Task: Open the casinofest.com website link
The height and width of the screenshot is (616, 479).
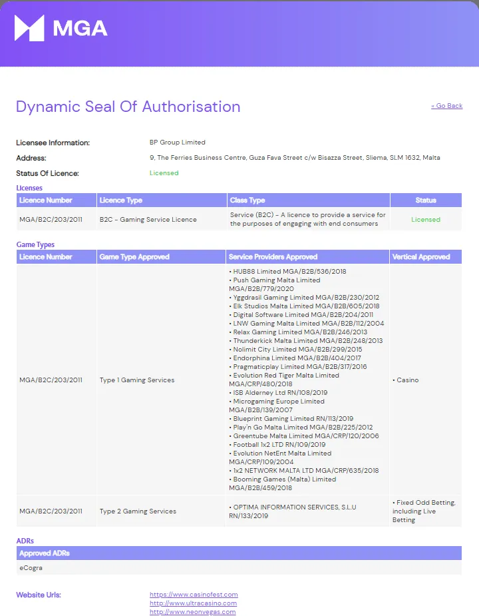Action: click(x=194, y=595)
